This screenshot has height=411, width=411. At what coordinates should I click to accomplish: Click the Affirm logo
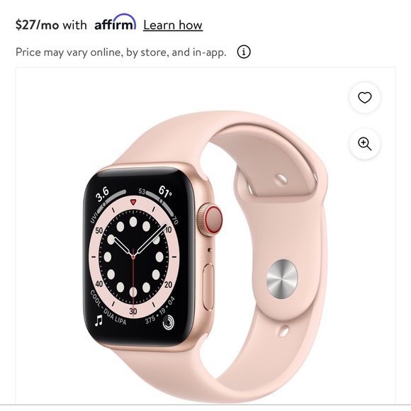point(115,23)
